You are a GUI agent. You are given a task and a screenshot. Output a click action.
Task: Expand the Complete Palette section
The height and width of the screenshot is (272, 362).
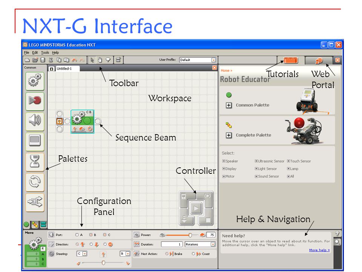coord(229,135)
